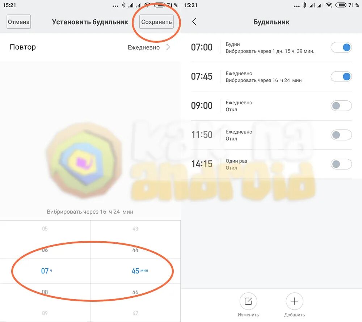Tap the back arrow on Будильник screen

coord(194,22)
